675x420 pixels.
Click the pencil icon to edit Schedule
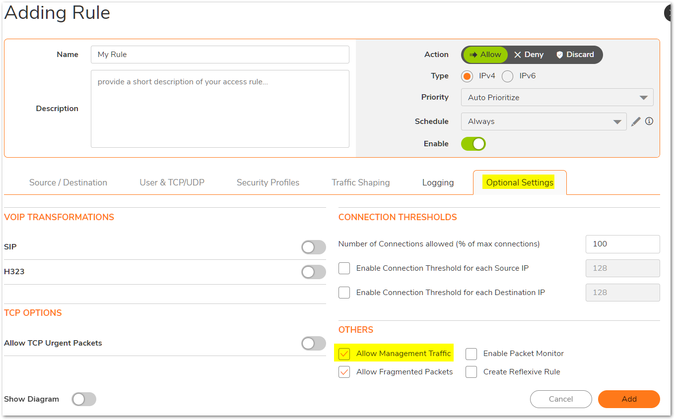point(636,121)
